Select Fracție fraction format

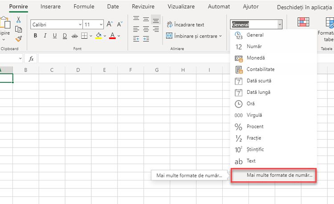tap(274, 138)
